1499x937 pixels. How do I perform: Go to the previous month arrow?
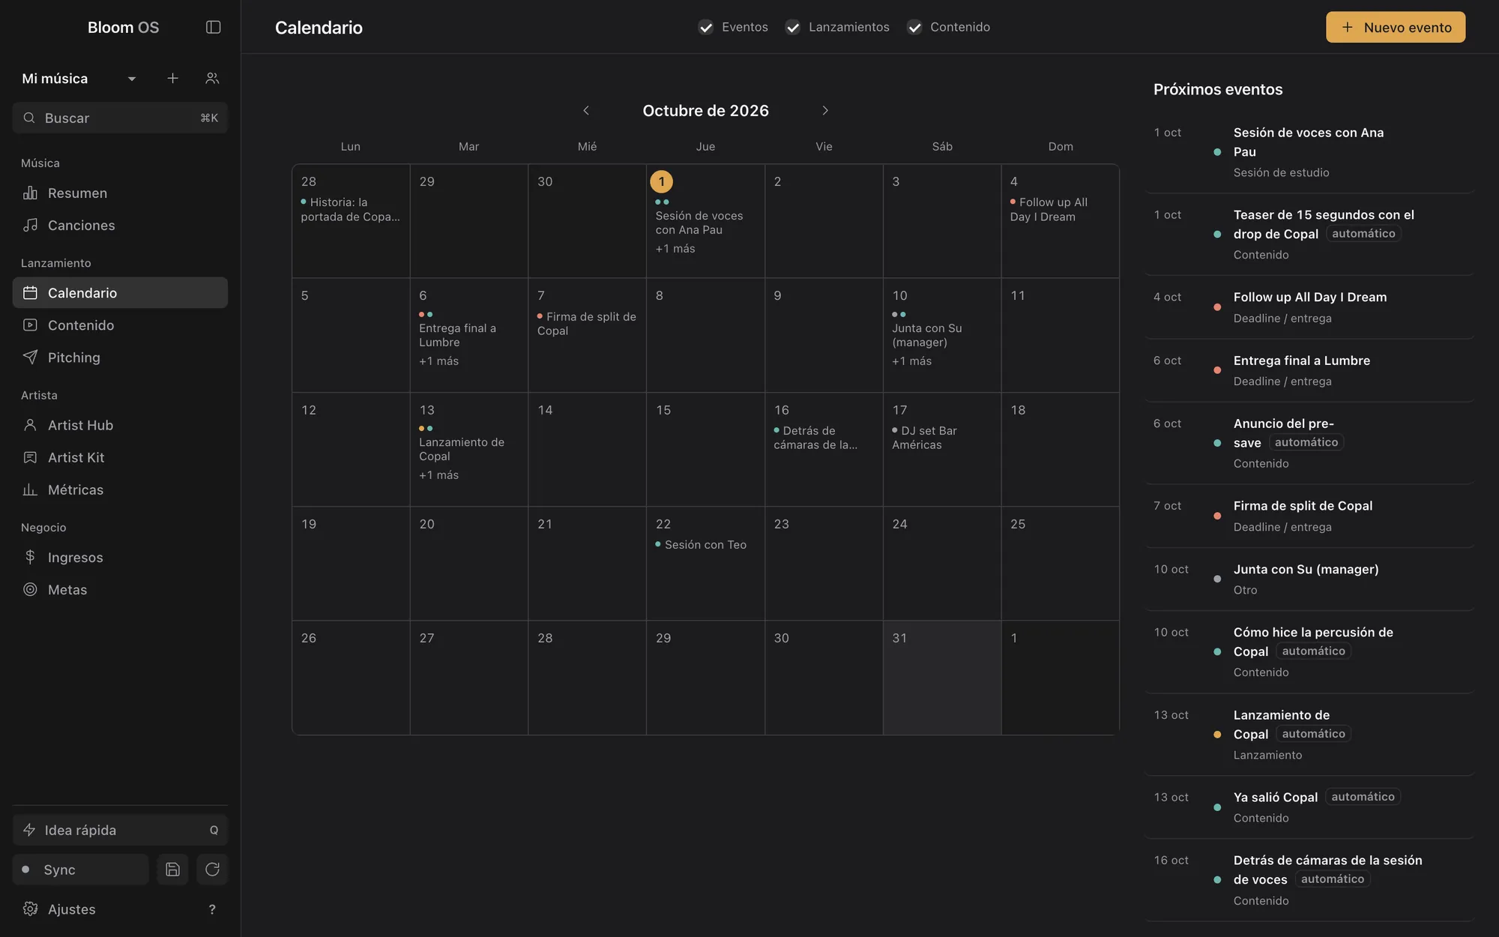tap(586, 110)
